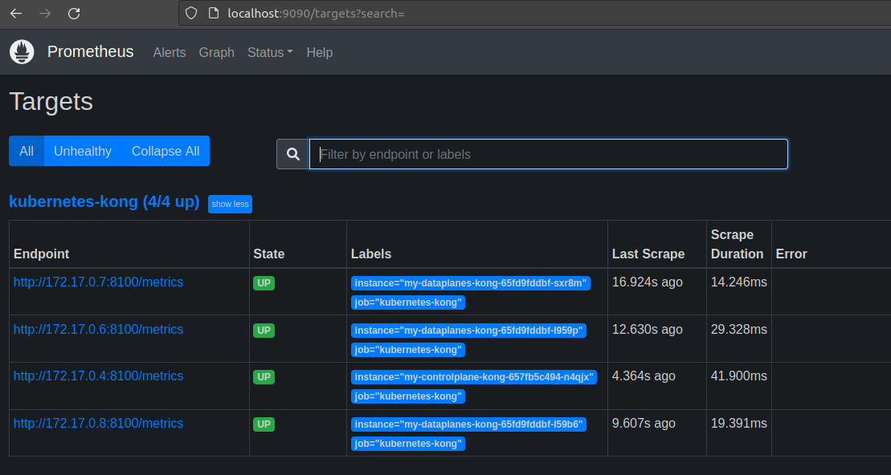Open the Status dropdown menu
Screen dimensions: 891x475
point(270,52)
